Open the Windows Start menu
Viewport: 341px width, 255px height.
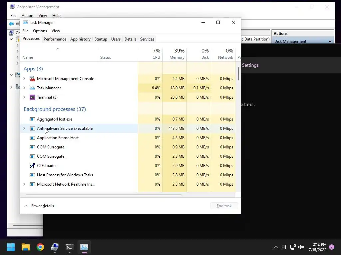click(11, 247)
